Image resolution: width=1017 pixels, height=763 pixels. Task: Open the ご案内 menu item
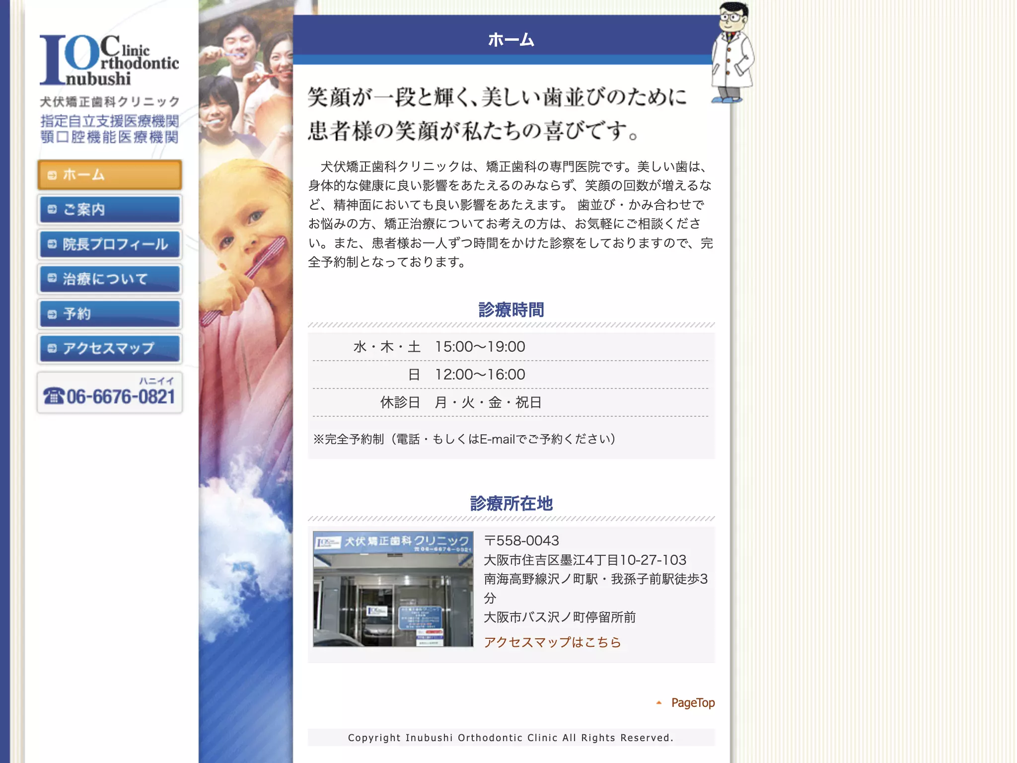[110, 209]
